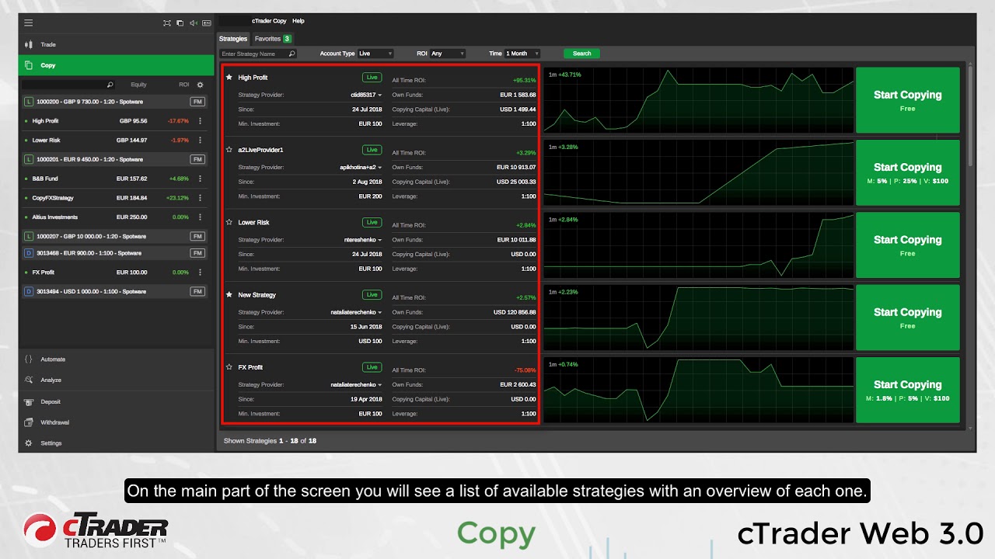Start Copying High Profit strategy
995x559 pixels.
[907, 100]
